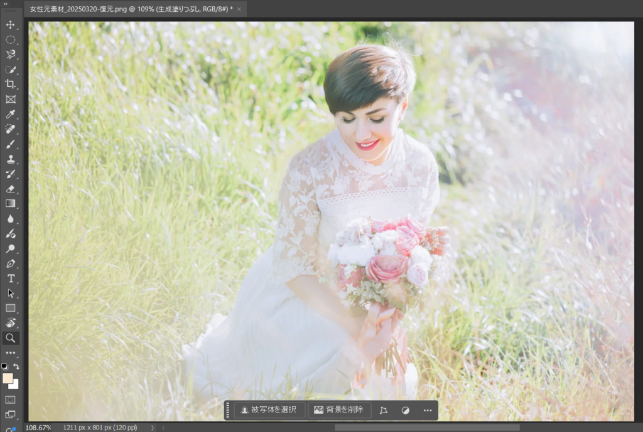Select the Move tool

click(11, 24)
